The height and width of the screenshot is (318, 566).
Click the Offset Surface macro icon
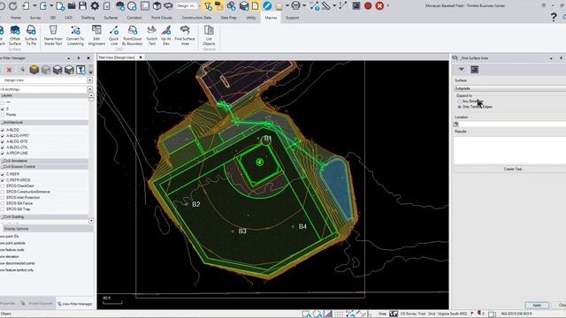pyautogui.click(x=15, y=35)
